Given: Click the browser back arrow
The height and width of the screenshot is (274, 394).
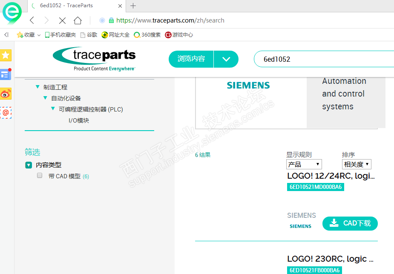Looking at the screenshot, I should coord(32,20).
